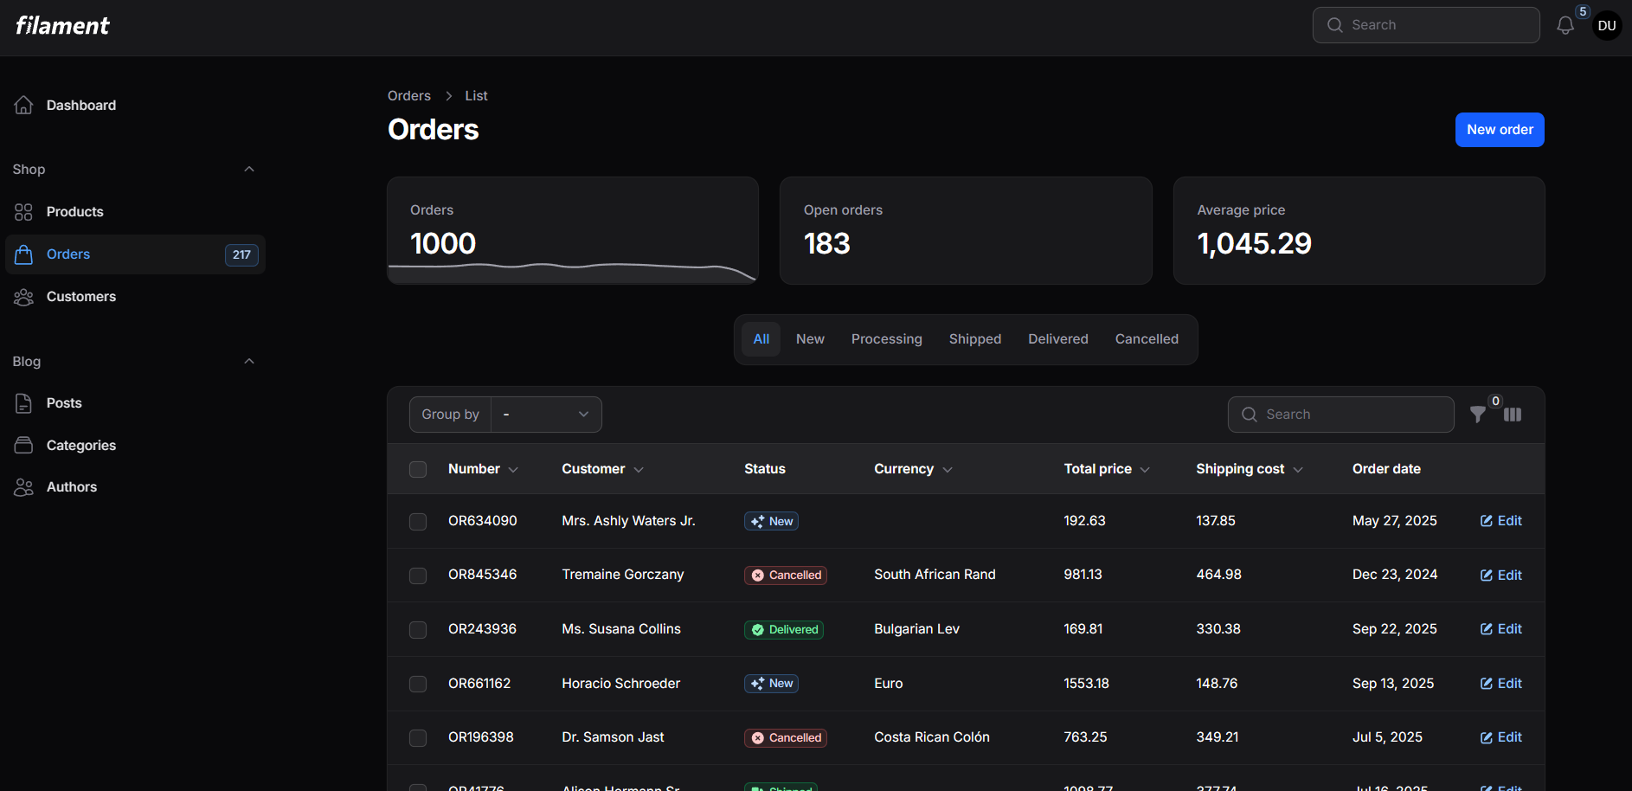Collapse the Shop sidebar group
This screenshot has height=791, width=1632.
249,170
